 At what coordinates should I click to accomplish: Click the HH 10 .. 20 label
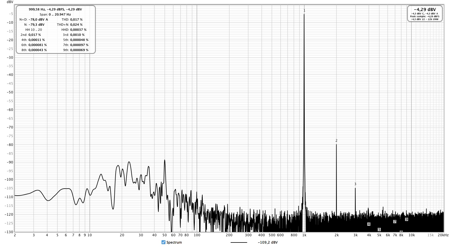pos(34,30)
